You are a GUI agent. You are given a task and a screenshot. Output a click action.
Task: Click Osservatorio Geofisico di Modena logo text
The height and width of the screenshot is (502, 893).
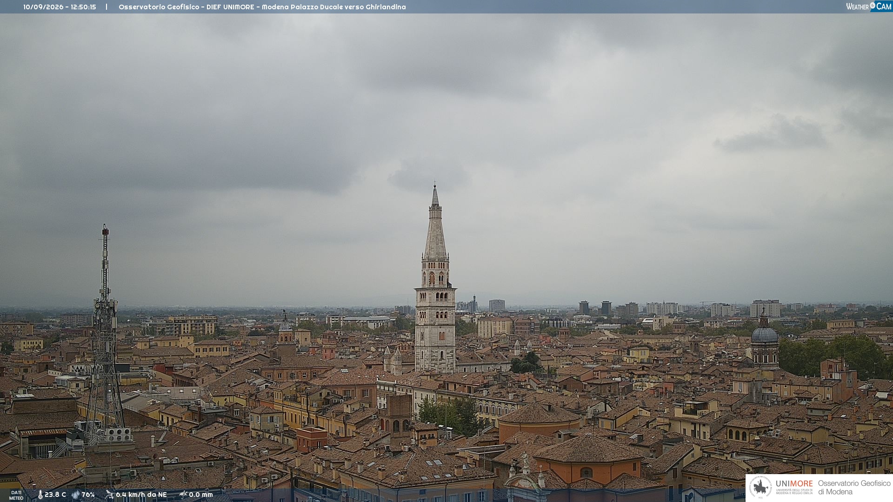pos(854,488)
